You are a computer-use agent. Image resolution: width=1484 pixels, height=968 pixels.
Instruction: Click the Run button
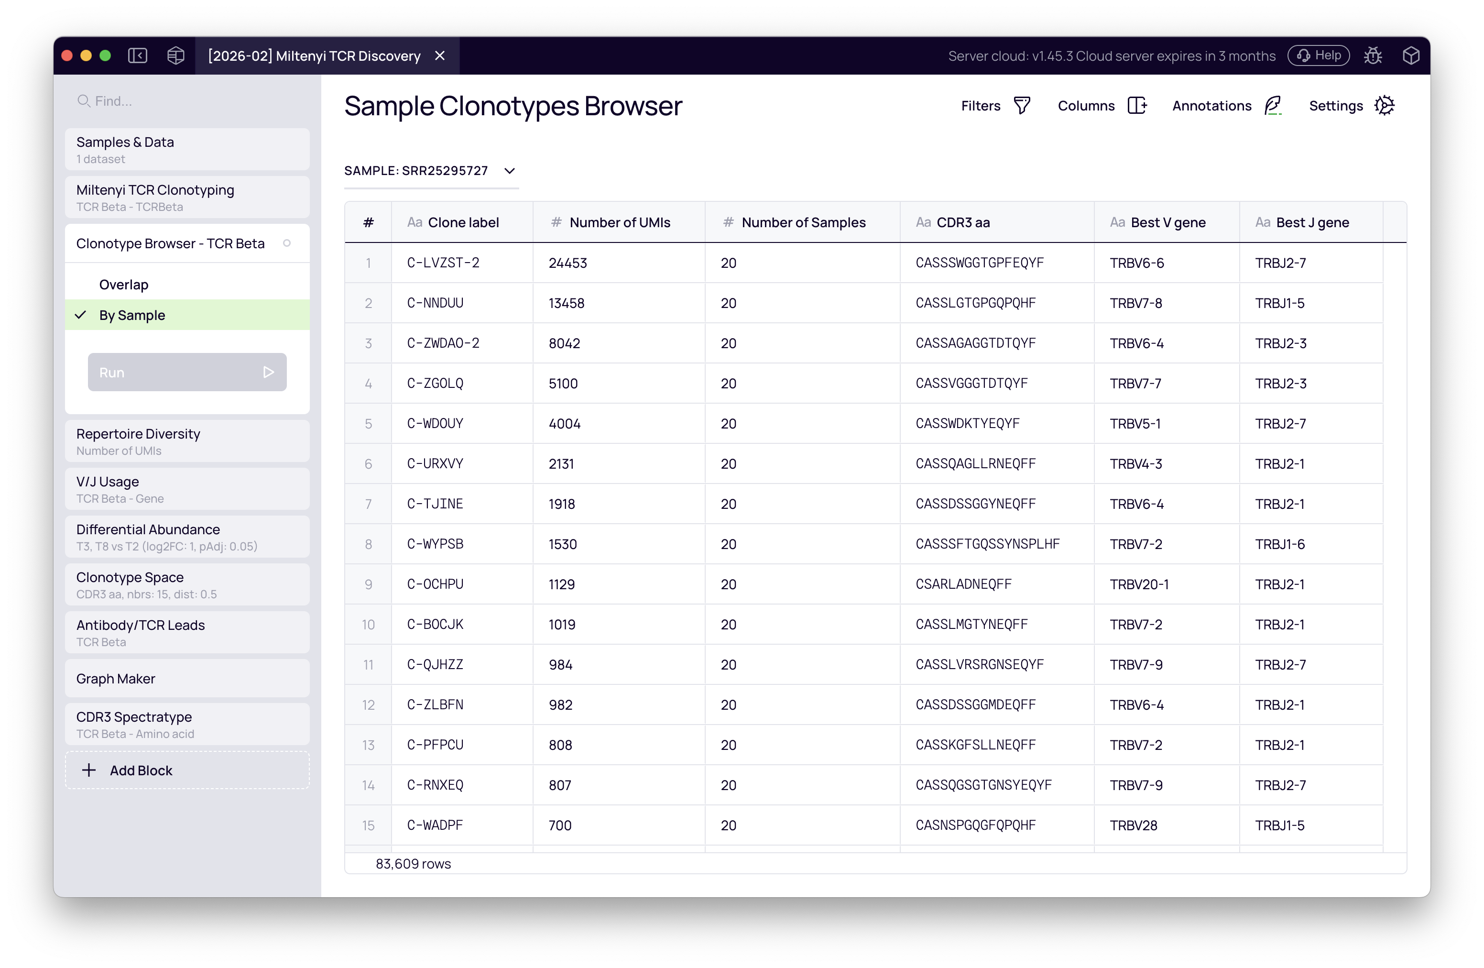tap(186, 372)
